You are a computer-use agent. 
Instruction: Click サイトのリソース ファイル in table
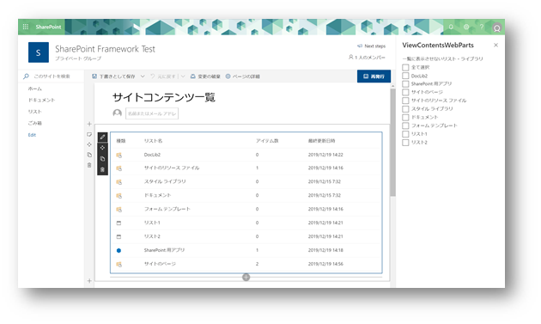(172, 168)
